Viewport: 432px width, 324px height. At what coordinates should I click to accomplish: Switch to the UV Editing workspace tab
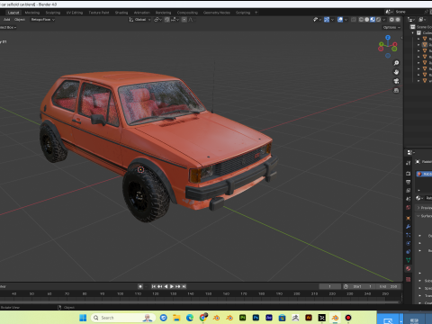coord(75,13)
